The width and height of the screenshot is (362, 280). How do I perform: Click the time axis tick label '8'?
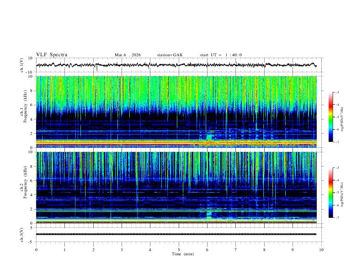pyautogui.click(x=264, y=250)
